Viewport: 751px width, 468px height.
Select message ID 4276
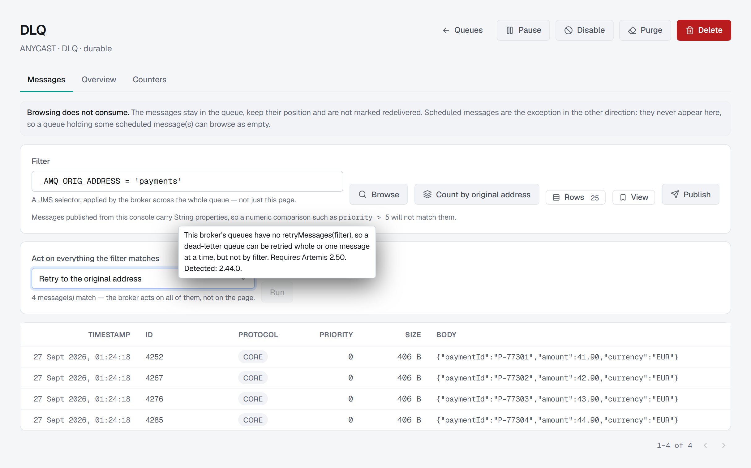pos(154,399)
